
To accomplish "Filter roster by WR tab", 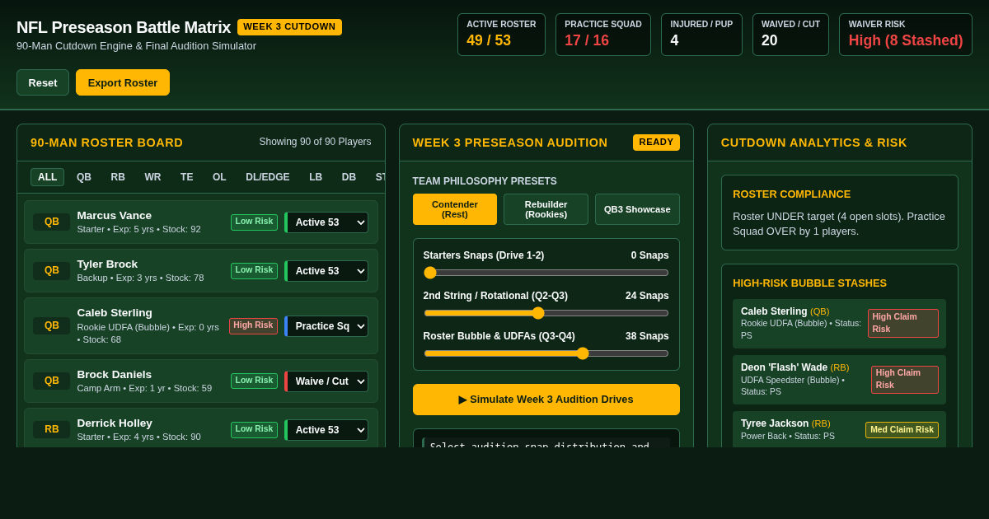I will [x=153, y=177].
